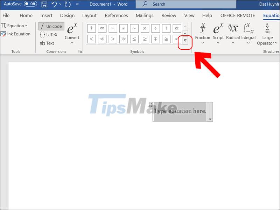280x210 pixels.
Task: Insert the less-than-or-equal symbol
Action: pos(134,39)
